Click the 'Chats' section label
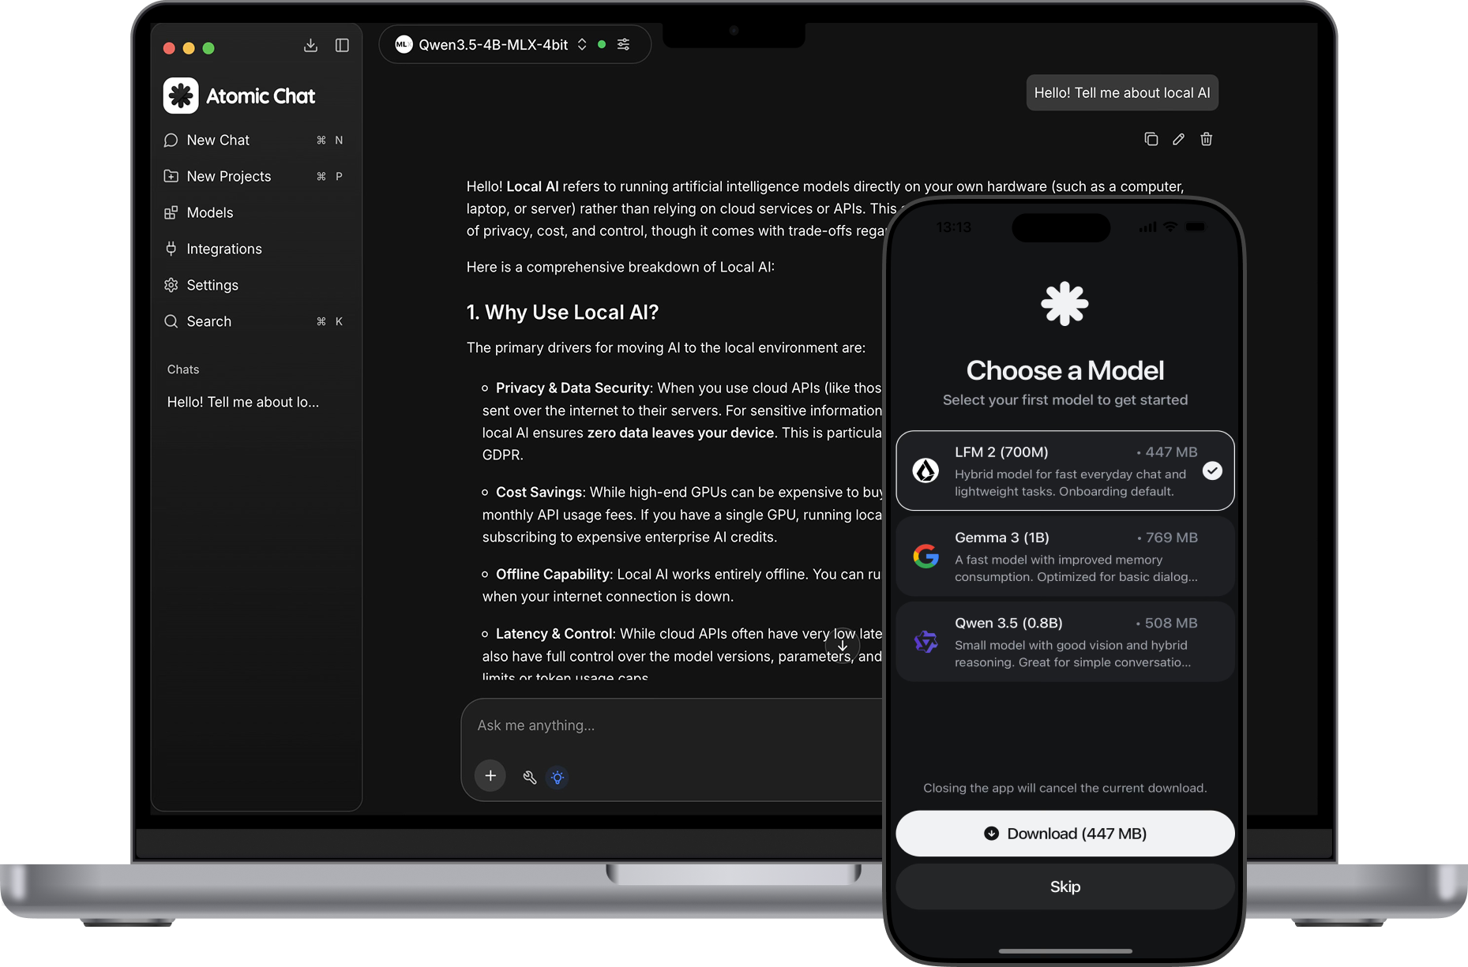This screenshot has height=967, width=1468. click(x=183, y=369)
